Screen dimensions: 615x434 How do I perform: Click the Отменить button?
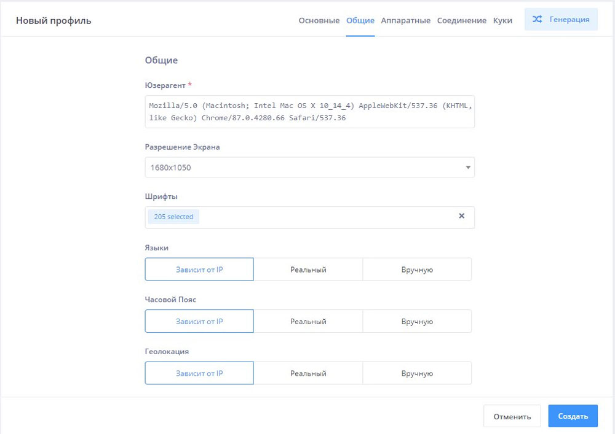(x=512, y=416)
